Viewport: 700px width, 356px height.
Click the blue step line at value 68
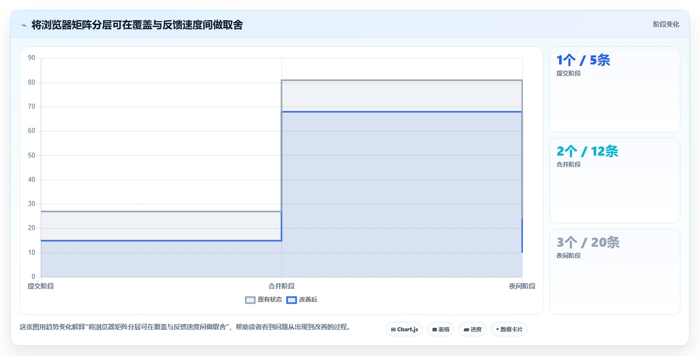tap(402, 112)
